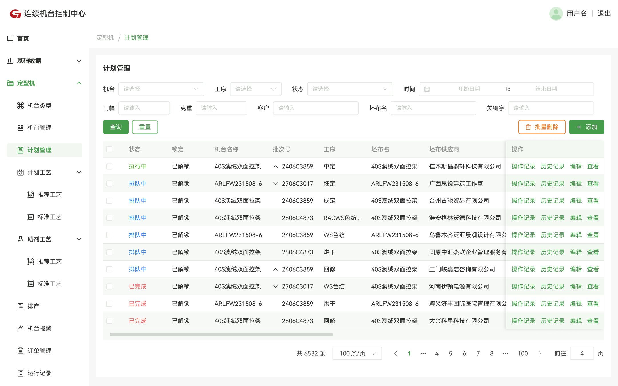Click the 机台类型 command-style icon
This screenshot has width=618, height=386.
pos(21,105)
